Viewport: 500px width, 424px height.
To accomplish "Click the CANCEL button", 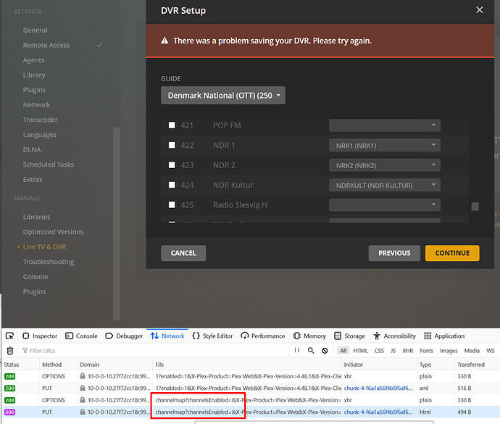I will (183, 253).
